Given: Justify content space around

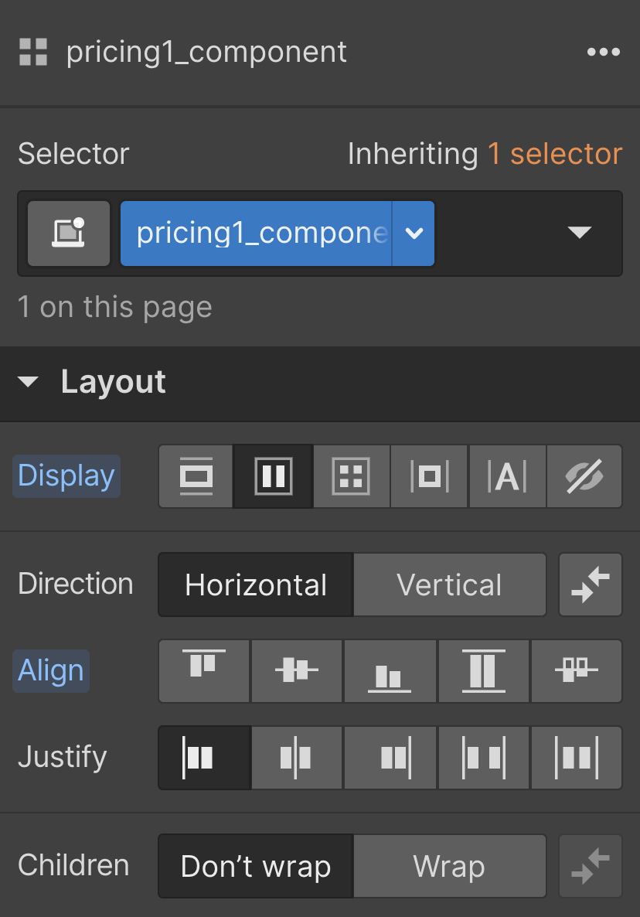Looking at the screenshot, I should pyautogui.click(x=577, y=758).
